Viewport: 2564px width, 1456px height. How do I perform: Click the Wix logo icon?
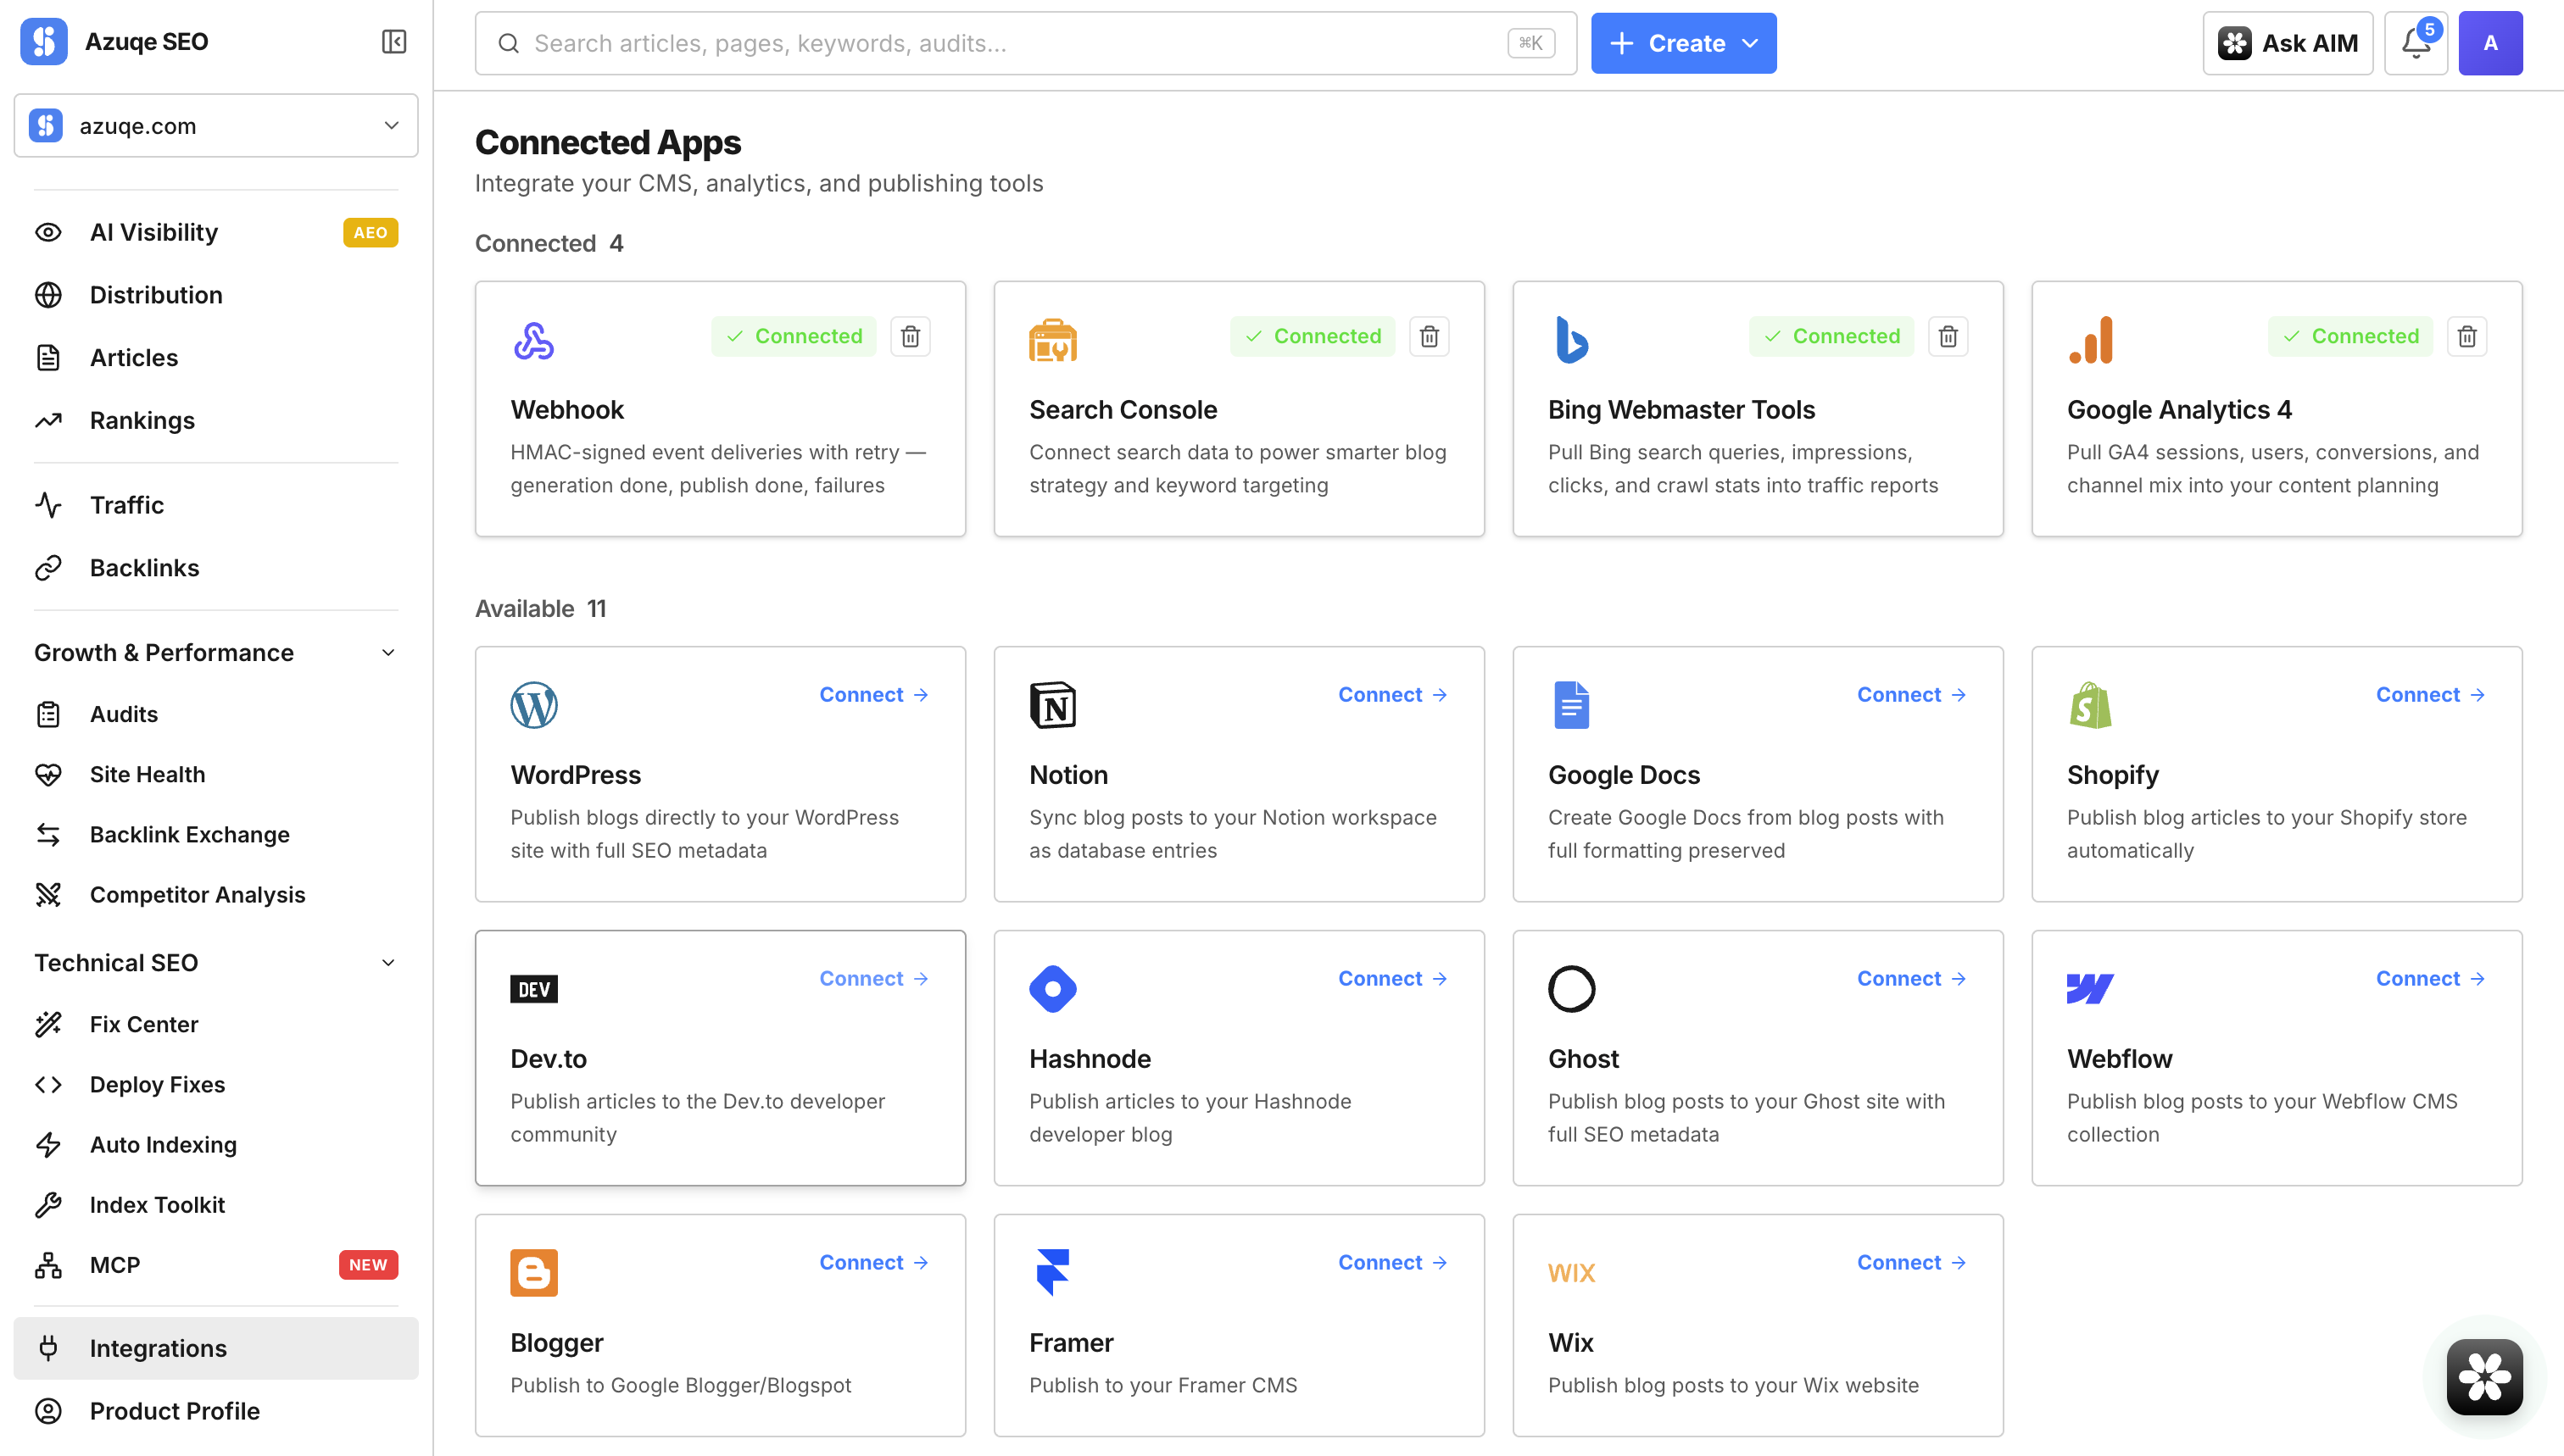[x=1572, y=1274]
